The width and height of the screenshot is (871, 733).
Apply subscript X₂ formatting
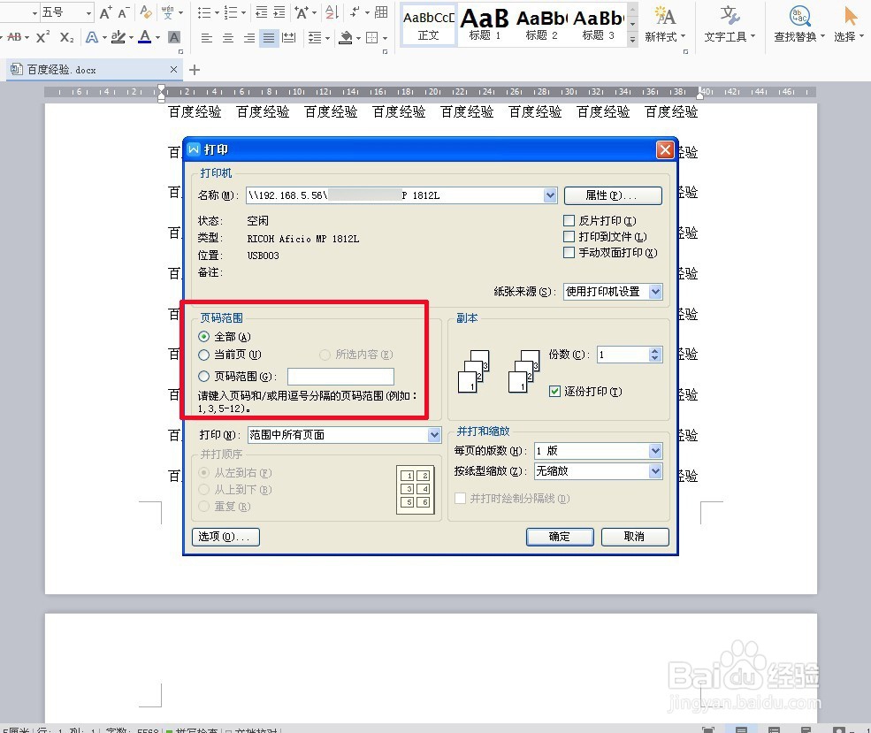coord(66,37)
